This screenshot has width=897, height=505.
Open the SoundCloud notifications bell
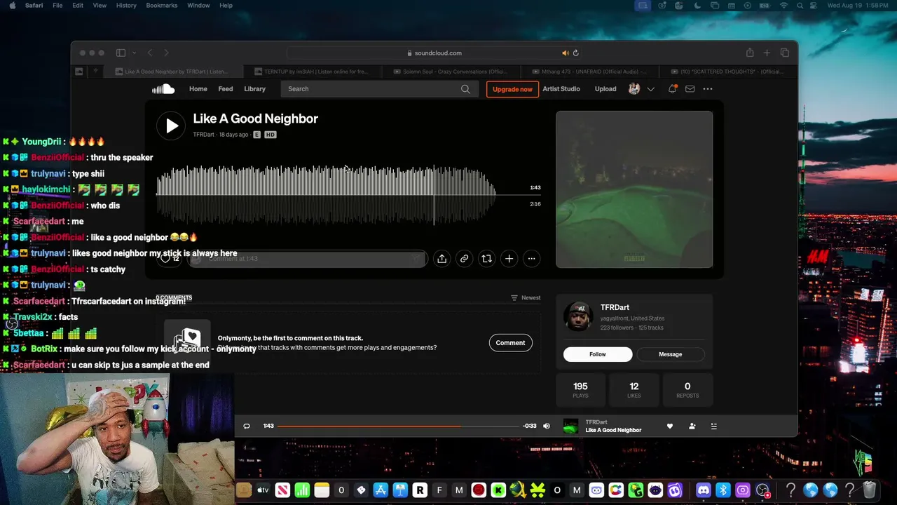tap(672, 89)
